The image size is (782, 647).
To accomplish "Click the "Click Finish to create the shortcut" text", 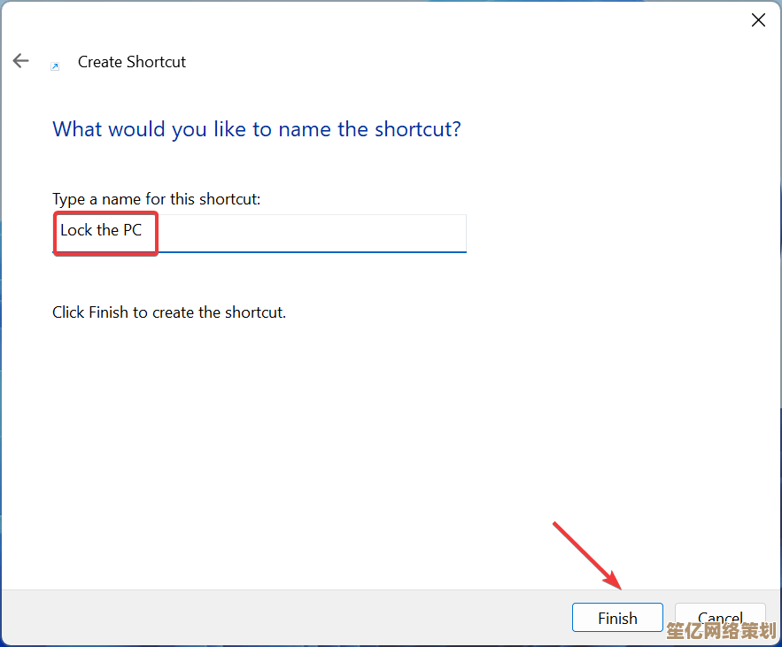I will pos(169,312).
